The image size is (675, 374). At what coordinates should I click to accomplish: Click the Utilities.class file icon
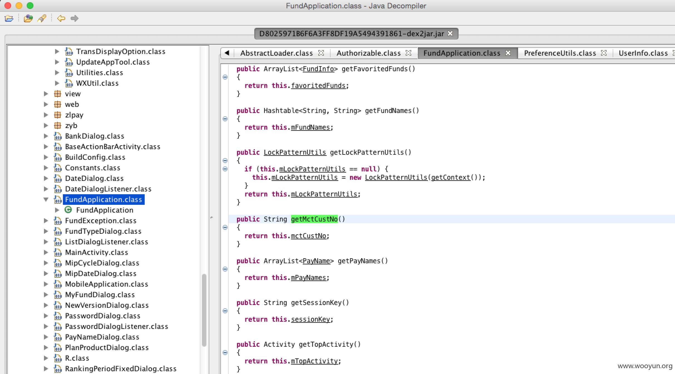pos(69,73)
